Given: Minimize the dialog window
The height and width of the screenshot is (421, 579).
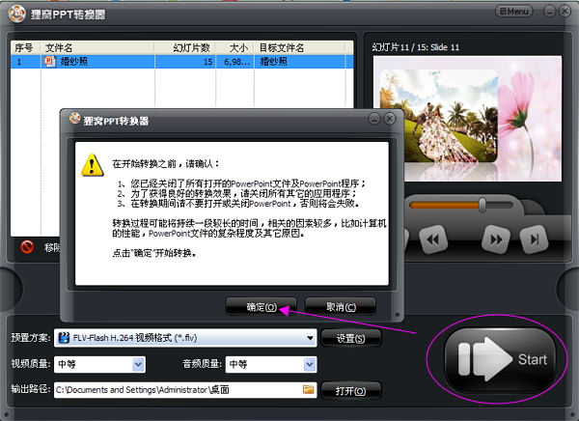Looking at the screenshot, I should [x=374, y=119].
